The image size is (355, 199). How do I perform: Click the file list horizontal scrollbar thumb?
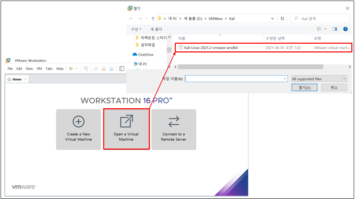click(x=251, y=67)
